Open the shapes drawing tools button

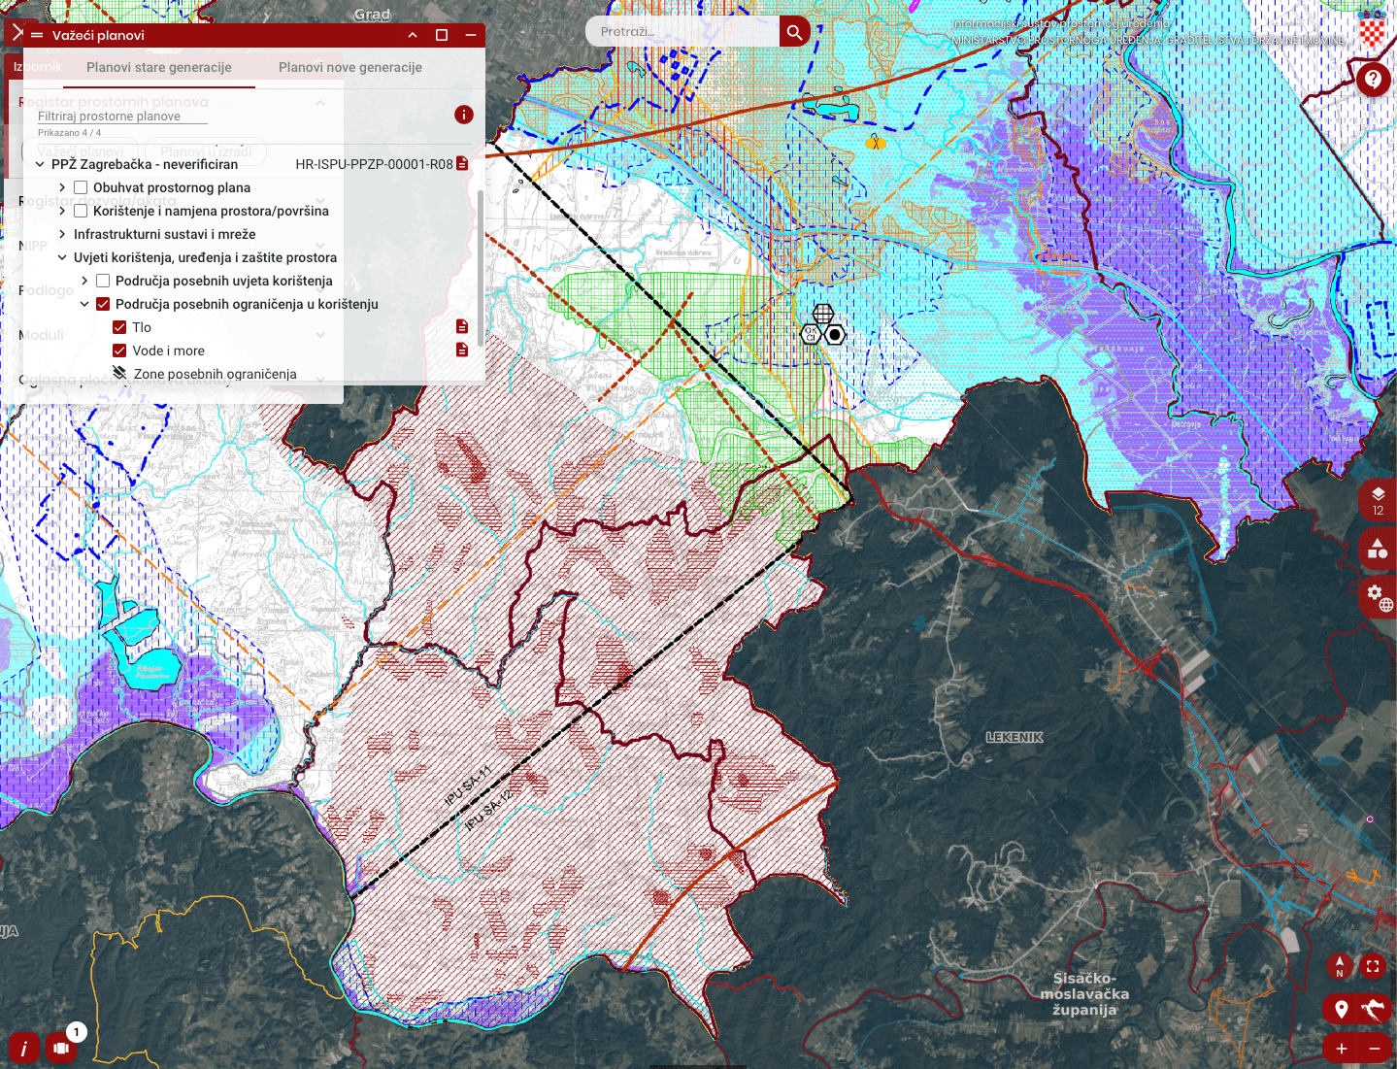click(x=1378, y=549)
